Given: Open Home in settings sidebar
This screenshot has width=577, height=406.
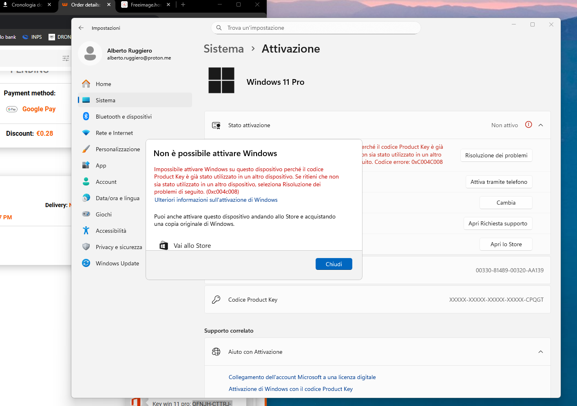Looking at the screenshot, I should [135, 84].
